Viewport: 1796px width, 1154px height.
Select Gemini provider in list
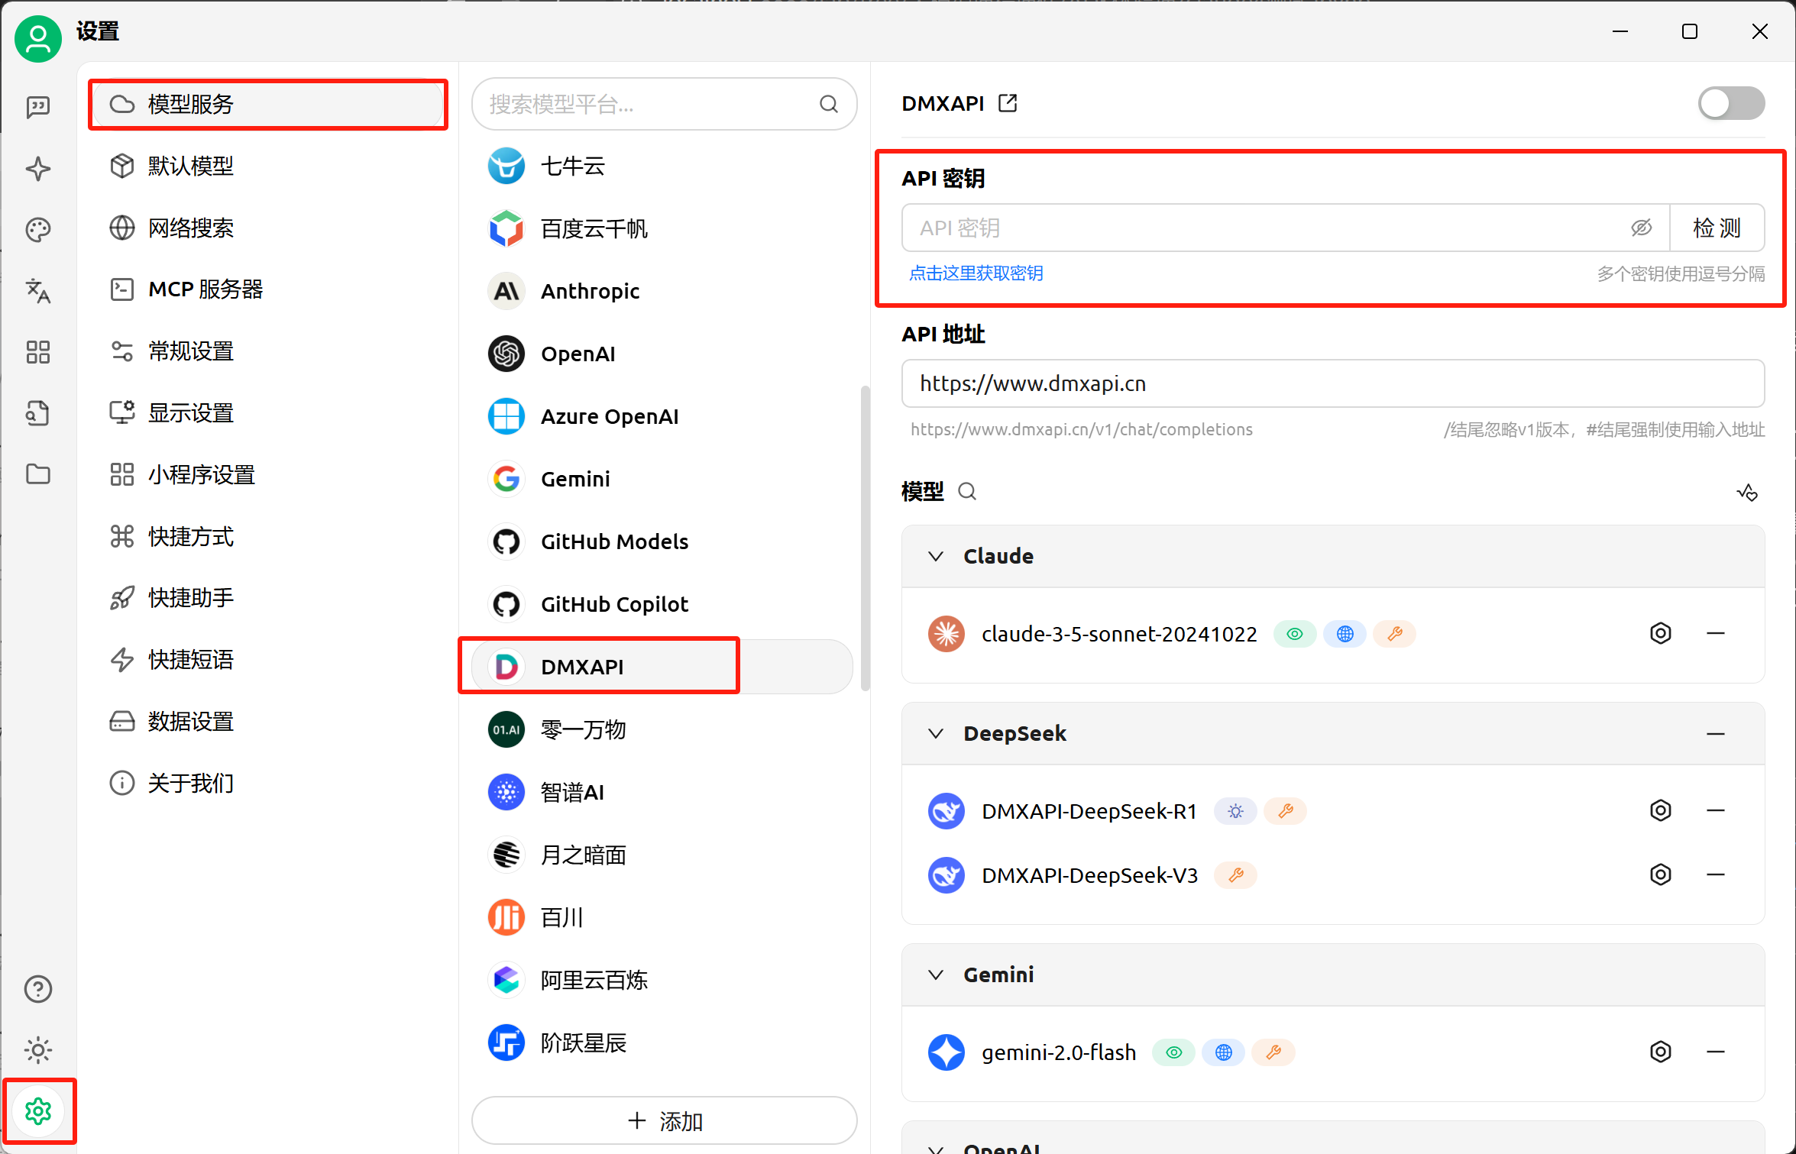pos(662,480)
